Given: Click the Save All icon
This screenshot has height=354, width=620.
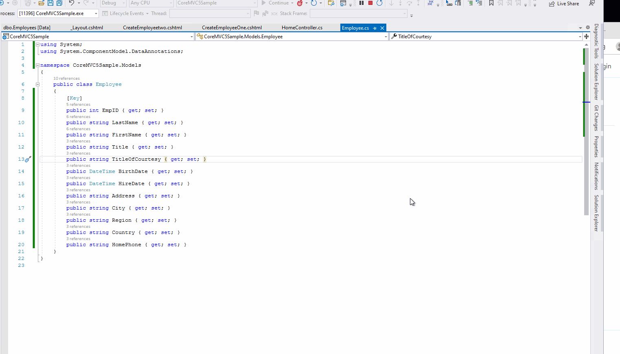Looking at the screenshot, I should coord(59,3).
